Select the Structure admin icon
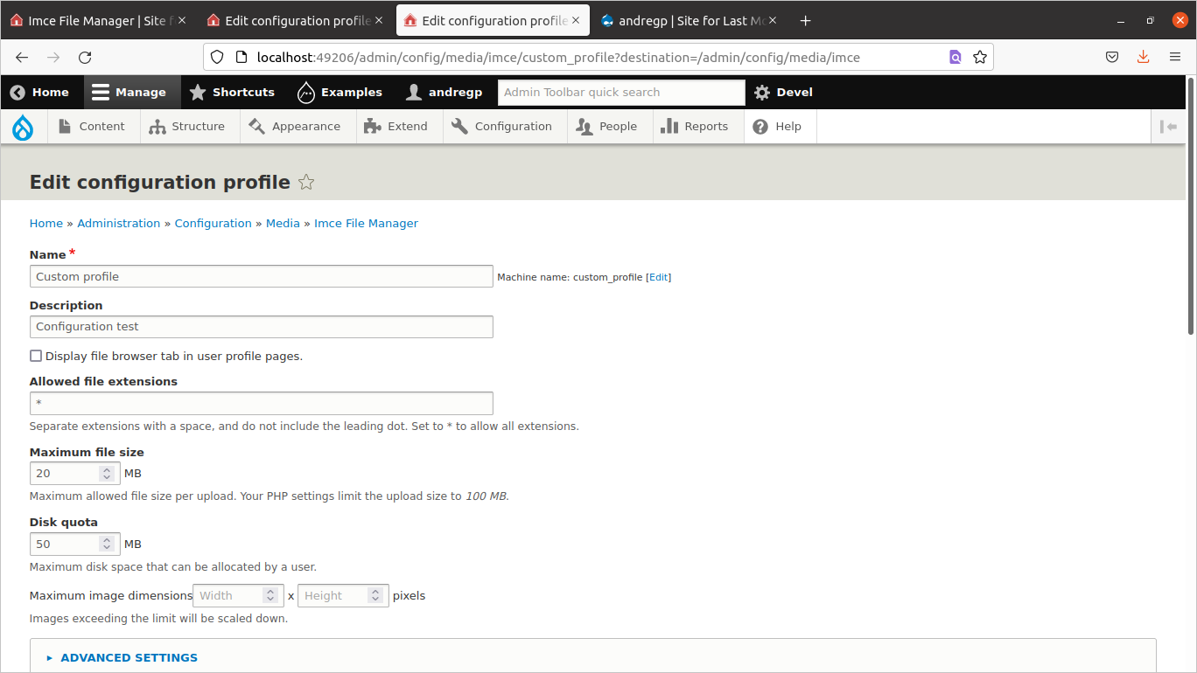This screenshot has width=1197, height=673. [157, 126]
